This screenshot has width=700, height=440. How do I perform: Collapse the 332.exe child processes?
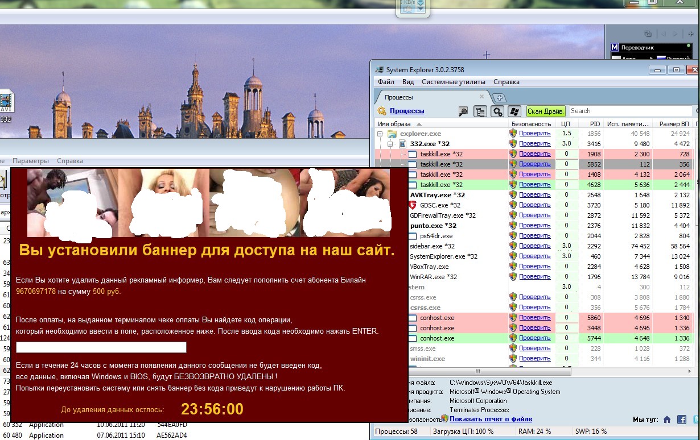(x=391, y=144)
